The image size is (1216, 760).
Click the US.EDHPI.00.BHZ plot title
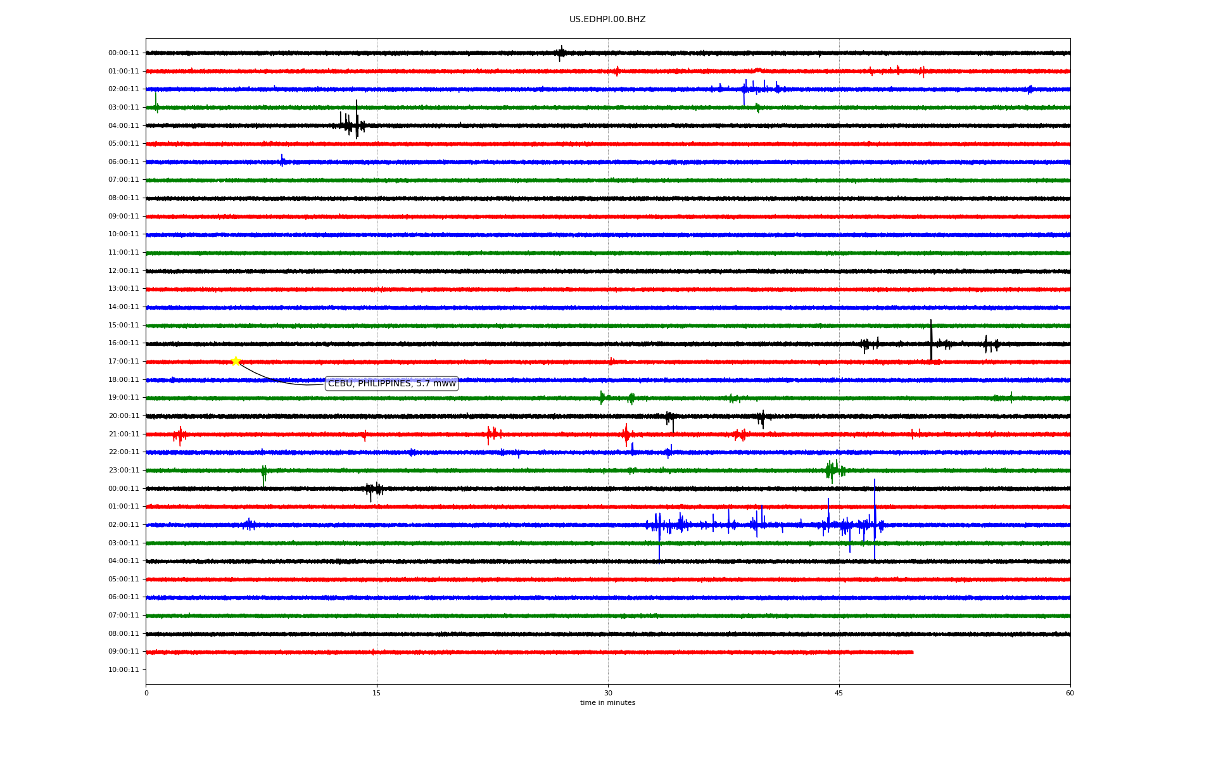coord(607,20)
